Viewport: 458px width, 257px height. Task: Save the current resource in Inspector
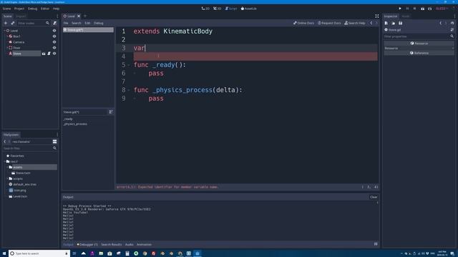coord(401,23)
